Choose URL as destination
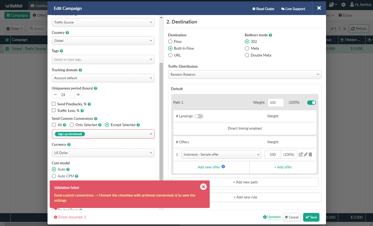This screenshot has width=373, height=226. [x=170, y=55]
